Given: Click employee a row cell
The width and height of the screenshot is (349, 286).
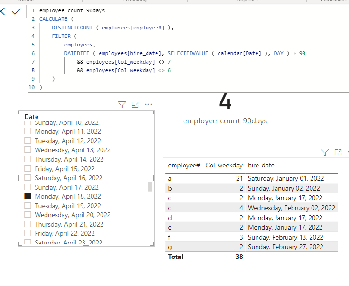Looking at the screenshot, I should (170, 179).
